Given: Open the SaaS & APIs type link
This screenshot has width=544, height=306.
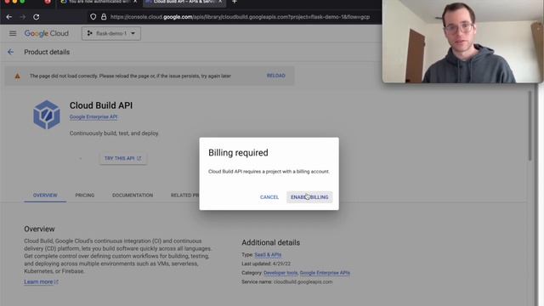Looking at the screenshot, I should tap(268, 255).
